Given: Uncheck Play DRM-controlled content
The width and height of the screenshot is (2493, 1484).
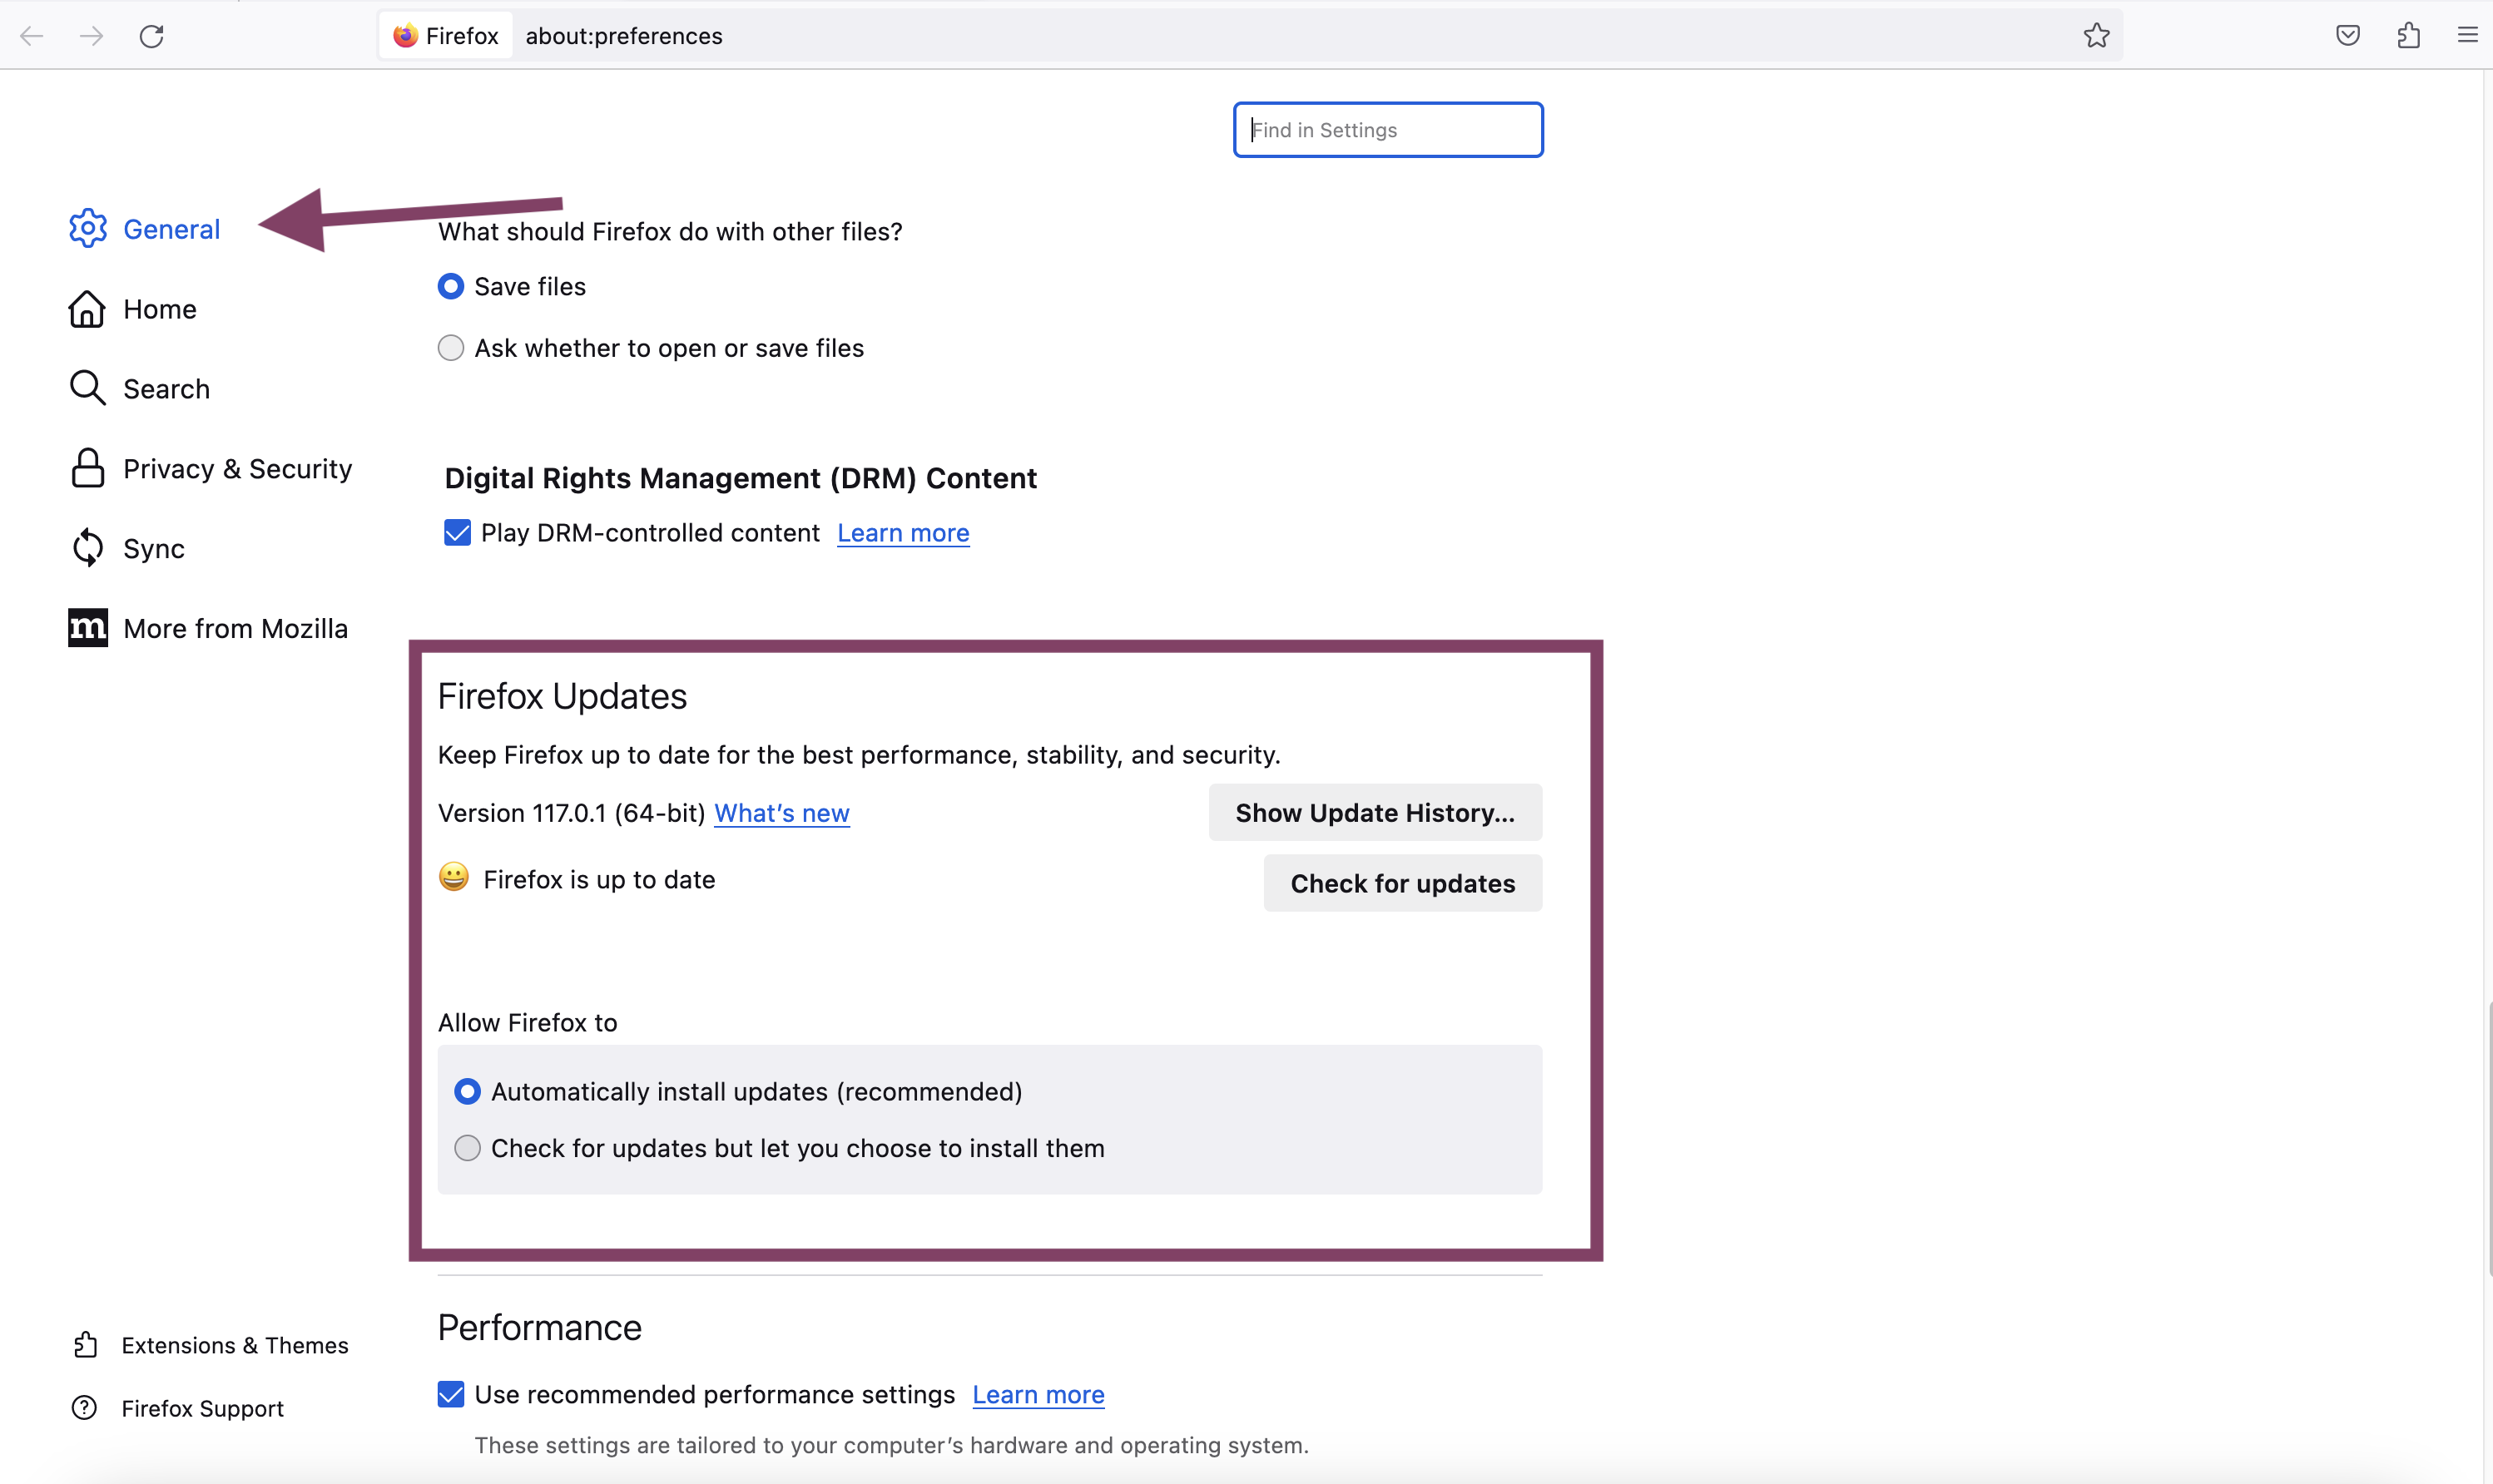Looking at the screenshot, I should click(457, 532).
